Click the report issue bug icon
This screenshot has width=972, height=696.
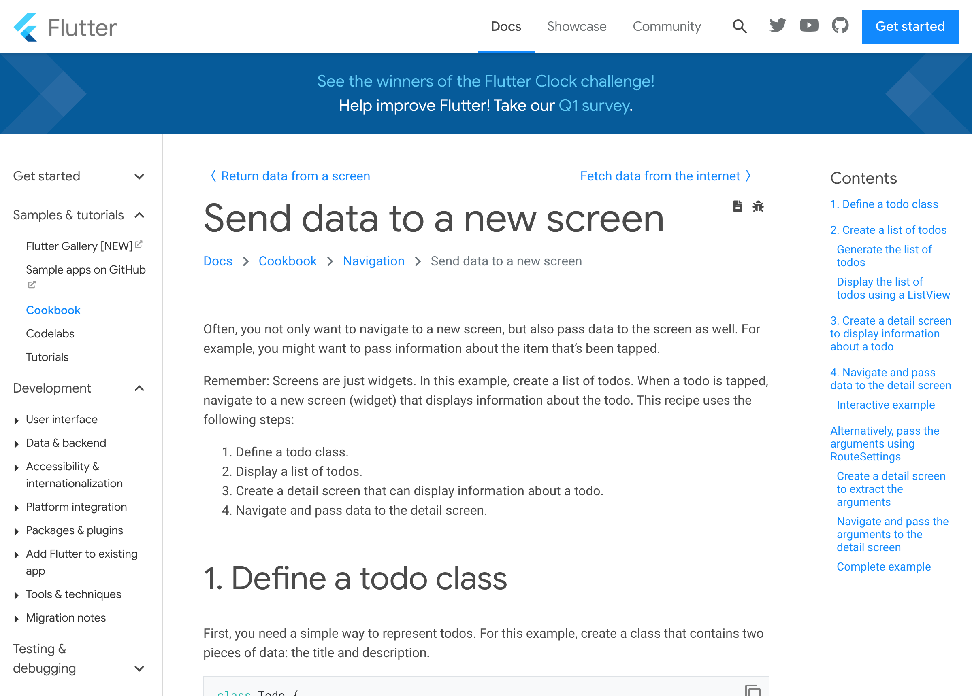point(758,206)
